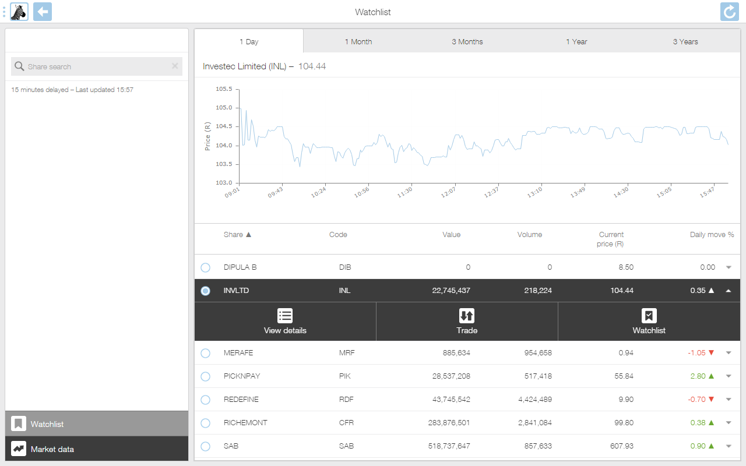746x466 pixels.
Task: Open View details list icon for INVLTD
Action: click(285, 316)
